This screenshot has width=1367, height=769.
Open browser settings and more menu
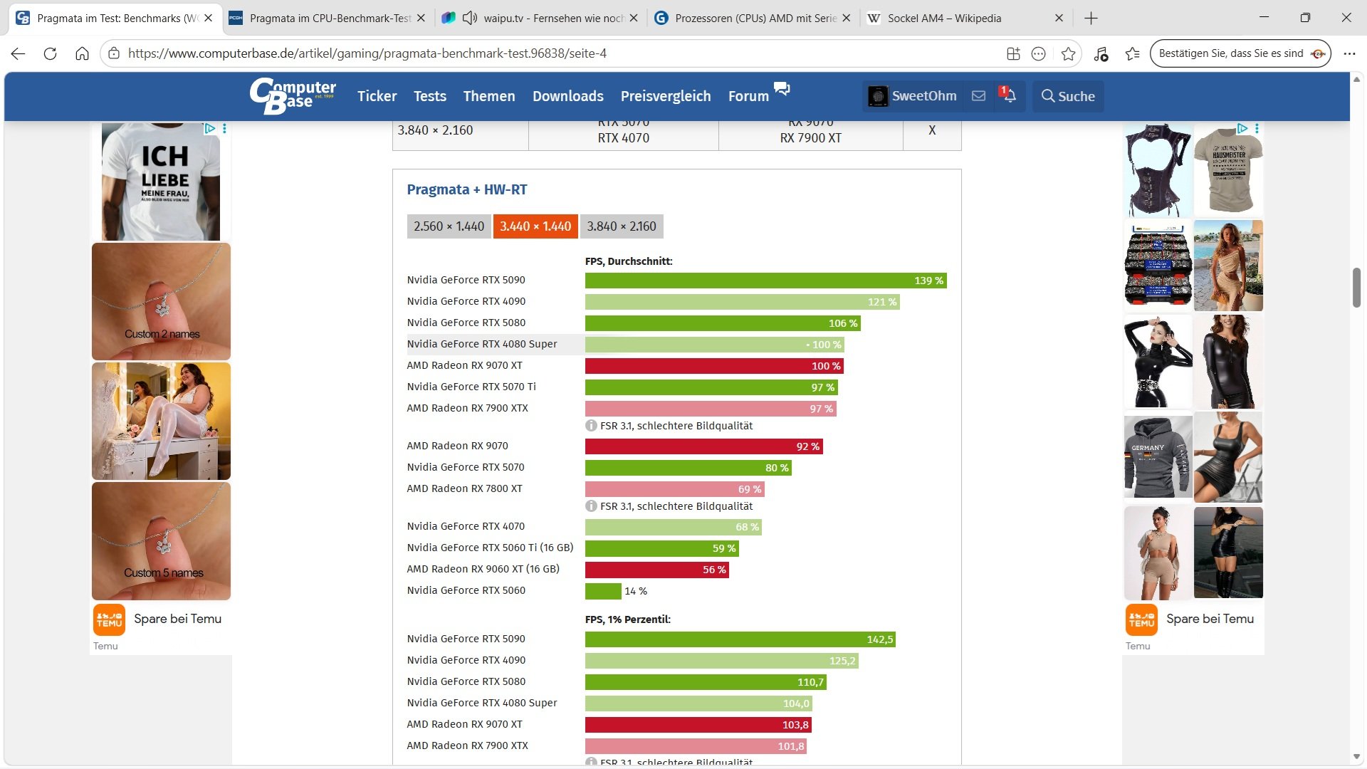[x=1349, y=53]
